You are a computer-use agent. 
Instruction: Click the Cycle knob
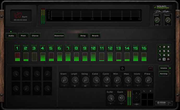click(x=107, y=80)
